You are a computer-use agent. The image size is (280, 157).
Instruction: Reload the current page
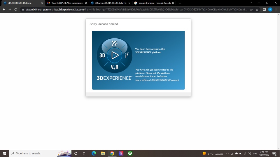coord(16,9)
